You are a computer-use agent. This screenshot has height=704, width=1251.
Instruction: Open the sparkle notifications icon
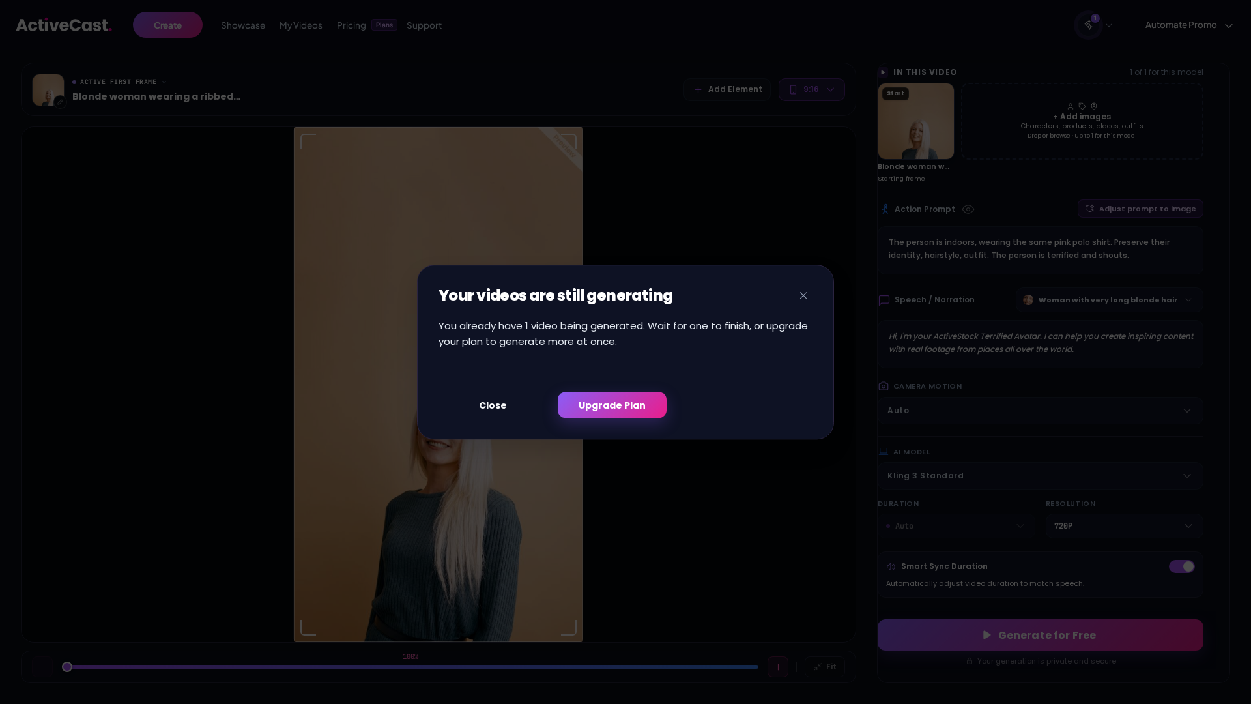pyautogui.click(x=1089, y=25)
